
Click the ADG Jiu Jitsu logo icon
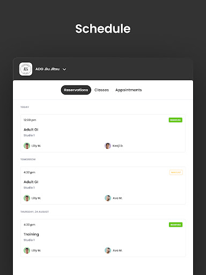click(26, 69)
